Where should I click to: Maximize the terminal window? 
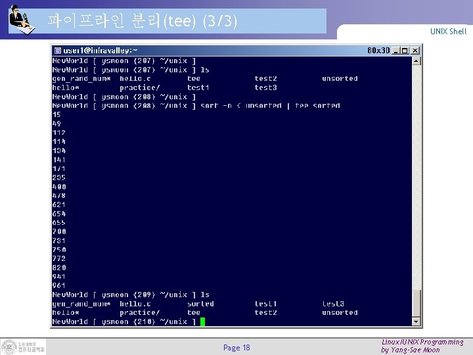405,51
